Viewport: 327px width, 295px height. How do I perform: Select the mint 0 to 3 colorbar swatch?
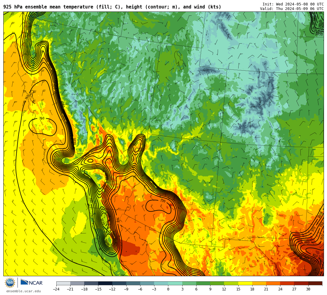pos(175,283)
